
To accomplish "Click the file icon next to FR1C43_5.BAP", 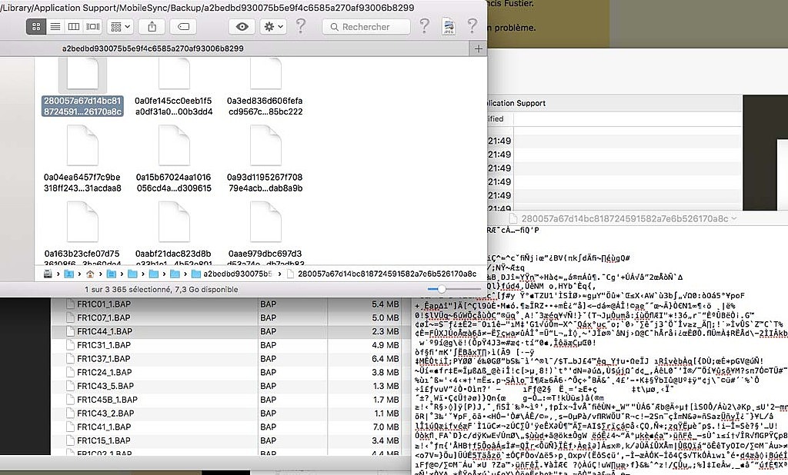I will click(x=70, y=386).
